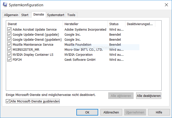The width and height of the screenshot is (172, 118).
Task: Click the Systemkonfiguration title bar icon
Action: point(5,5)
